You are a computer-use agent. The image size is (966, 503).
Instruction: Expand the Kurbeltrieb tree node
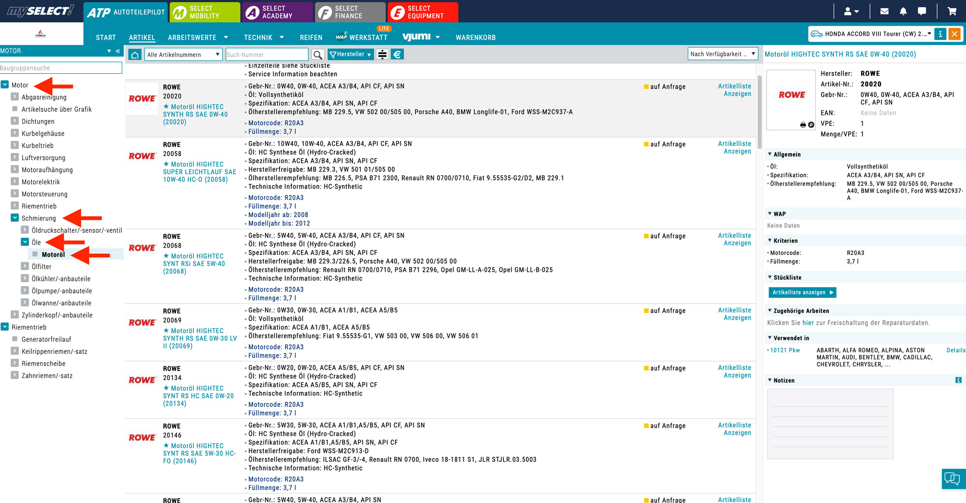[x=15, y=145]
